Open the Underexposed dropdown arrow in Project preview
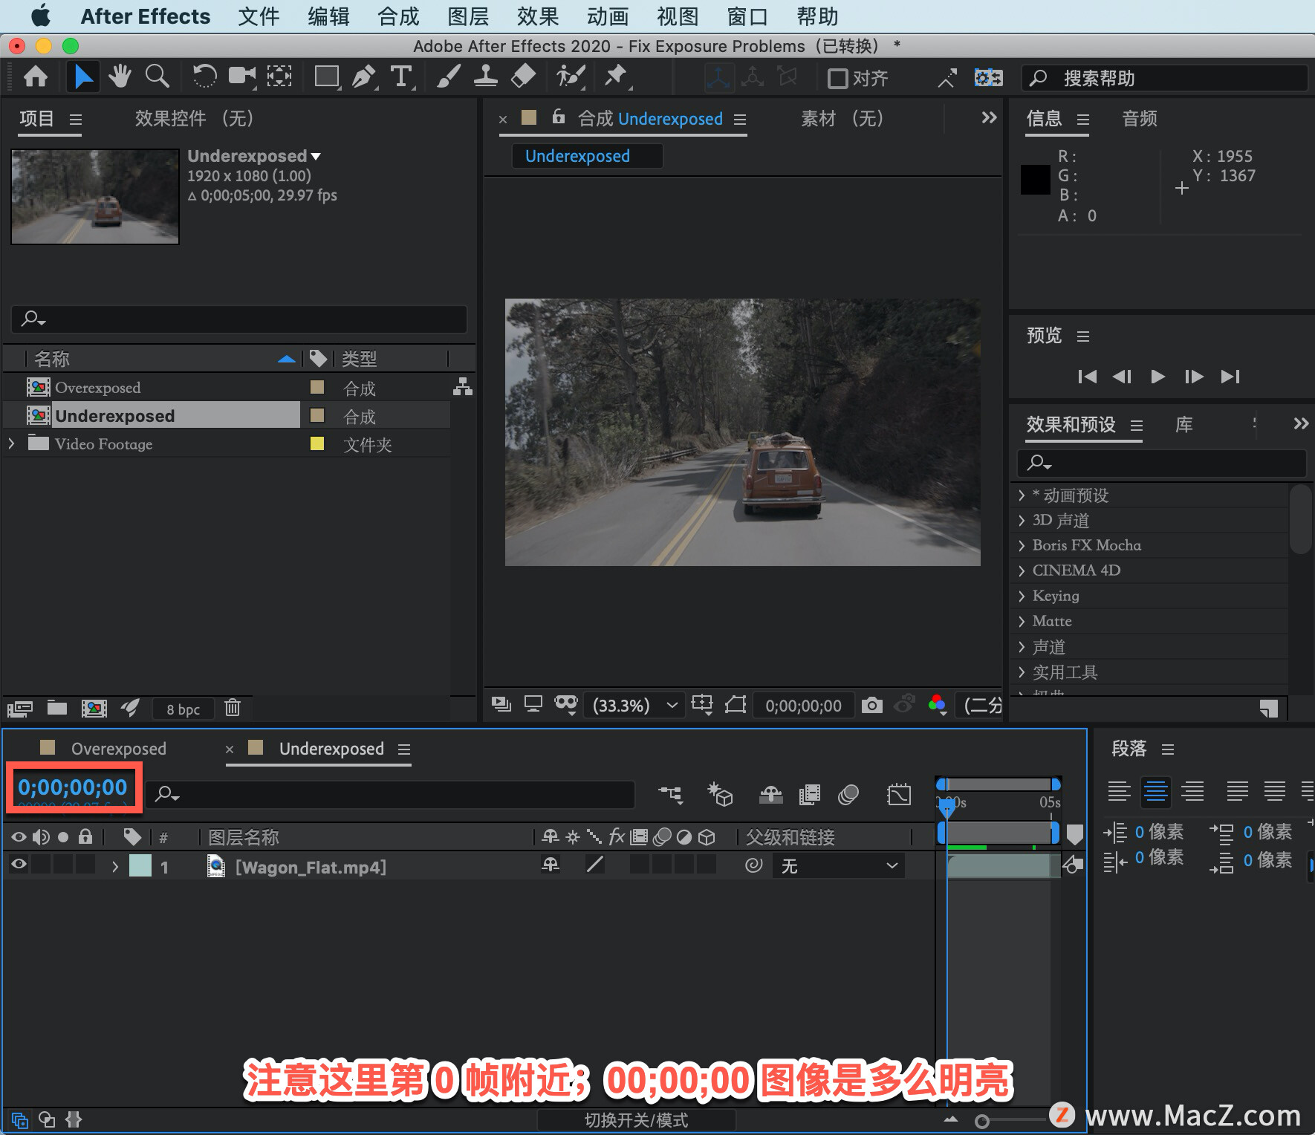This screenshot has height=1135, width=1315. point(316,156)
